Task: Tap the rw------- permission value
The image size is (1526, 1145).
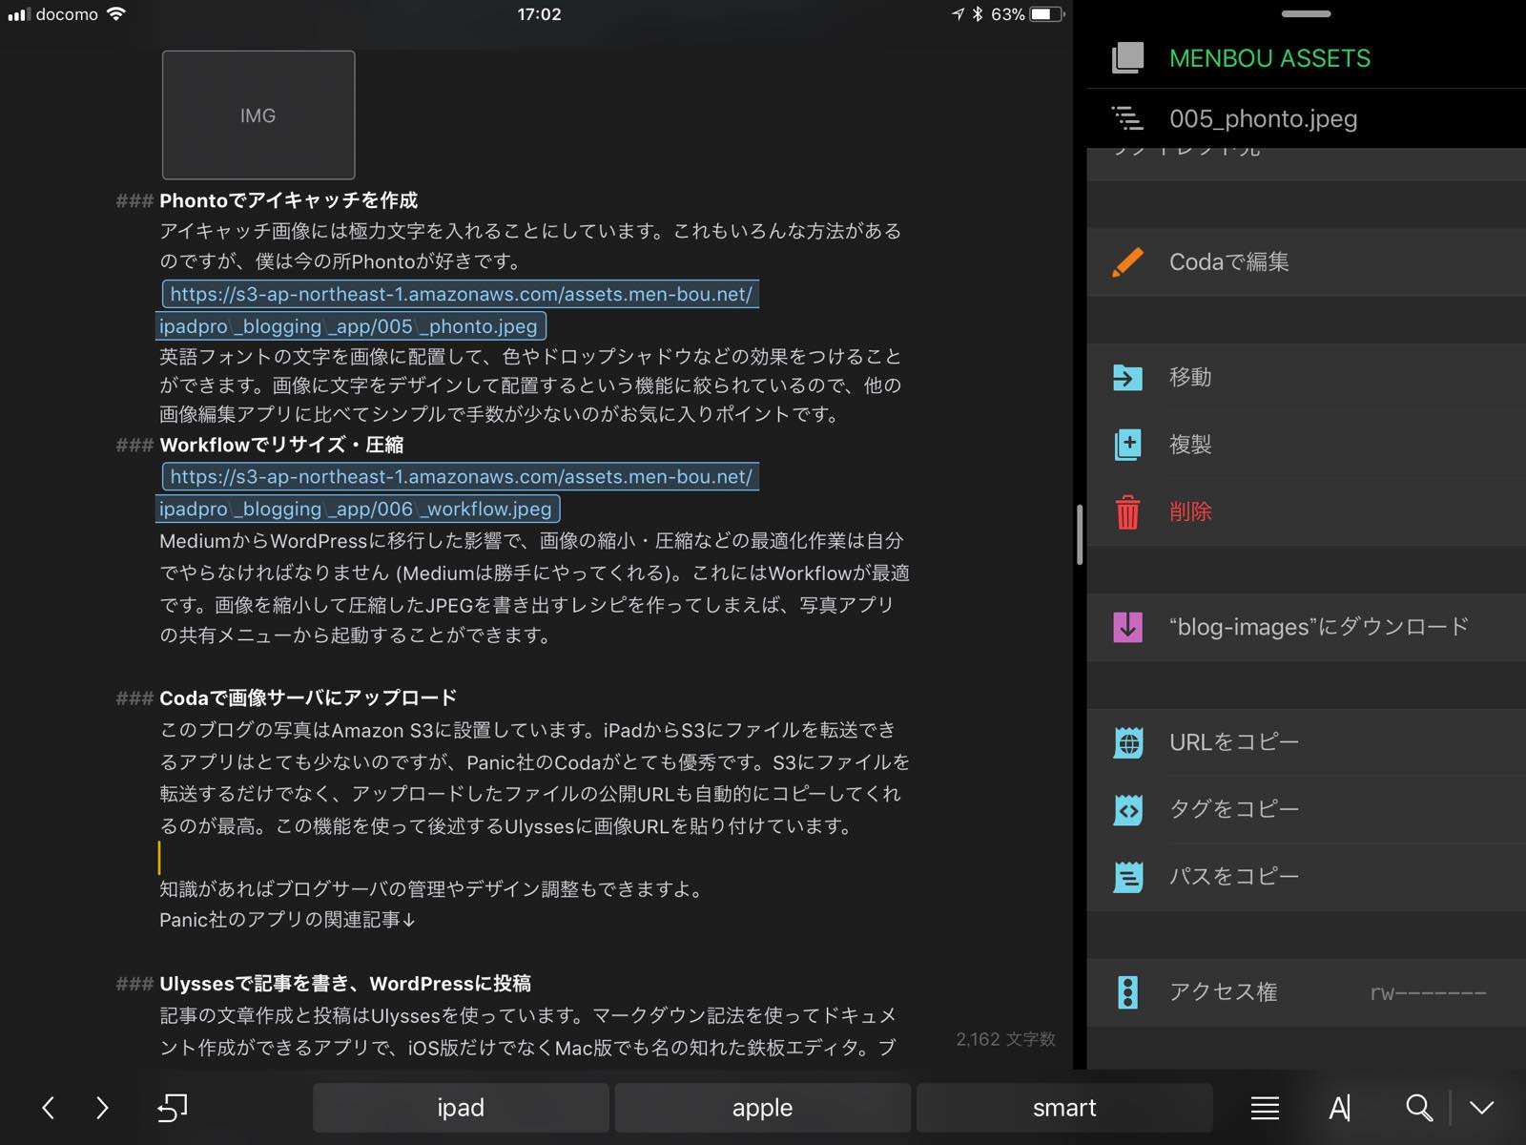Action: coord(1428,992)
